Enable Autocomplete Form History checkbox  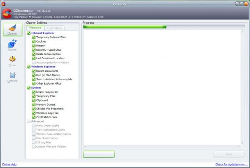(x=34, y=62)
